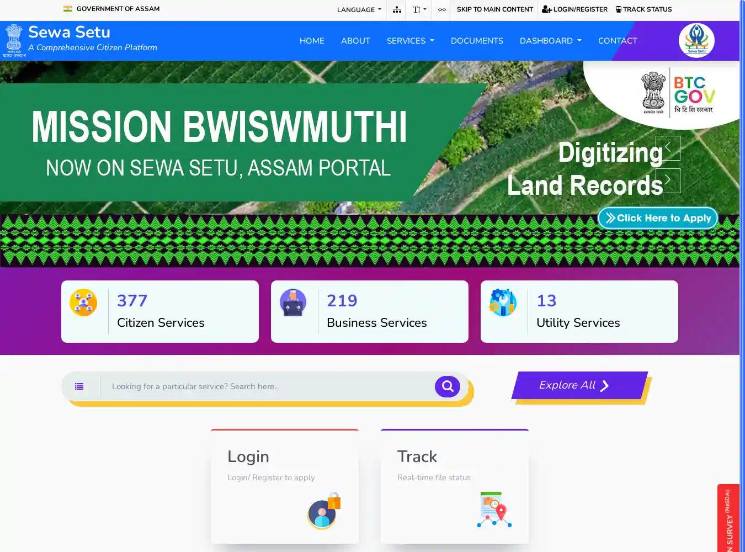The image size is (745, 552).
Task: Open the Track card
Action: [x=455, y=486]
